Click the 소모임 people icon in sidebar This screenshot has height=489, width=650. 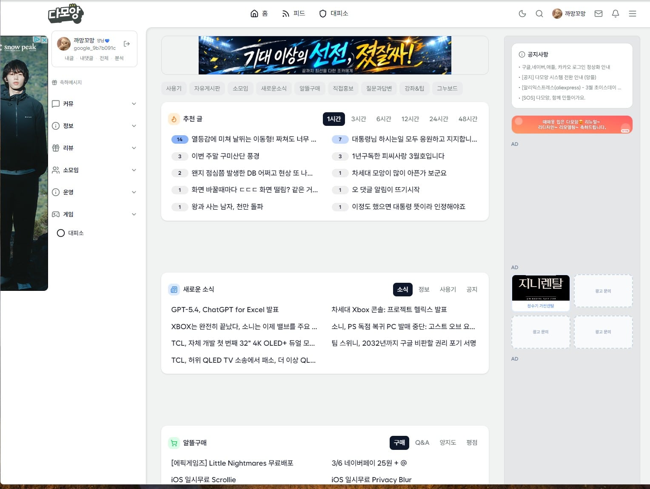click(x=56, y=170)
